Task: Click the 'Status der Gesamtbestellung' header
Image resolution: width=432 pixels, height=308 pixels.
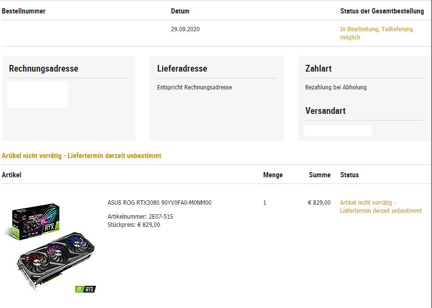Action: (382, 11)
